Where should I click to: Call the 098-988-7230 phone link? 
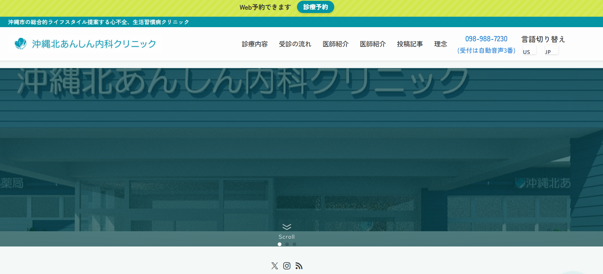click(x=486, y=39)
